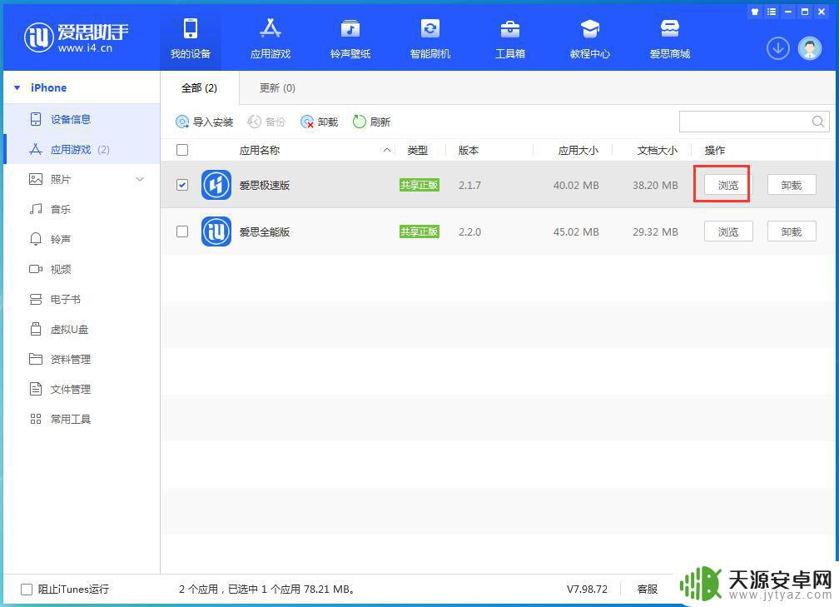Image resolution: width=839 pixels, height=607 pixels.
Task: Sort by 文档大小 column header
Action: pos(657,151)
